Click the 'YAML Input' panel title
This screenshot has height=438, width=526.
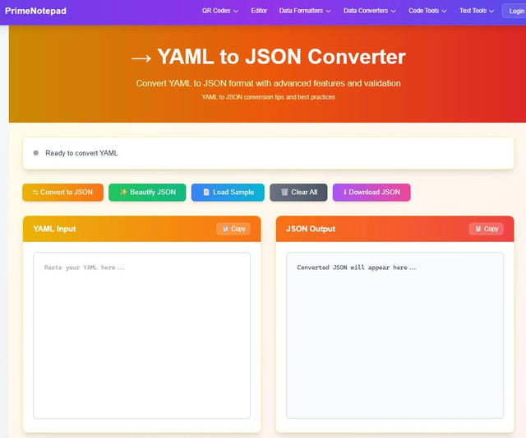click(x=54, y=229)
